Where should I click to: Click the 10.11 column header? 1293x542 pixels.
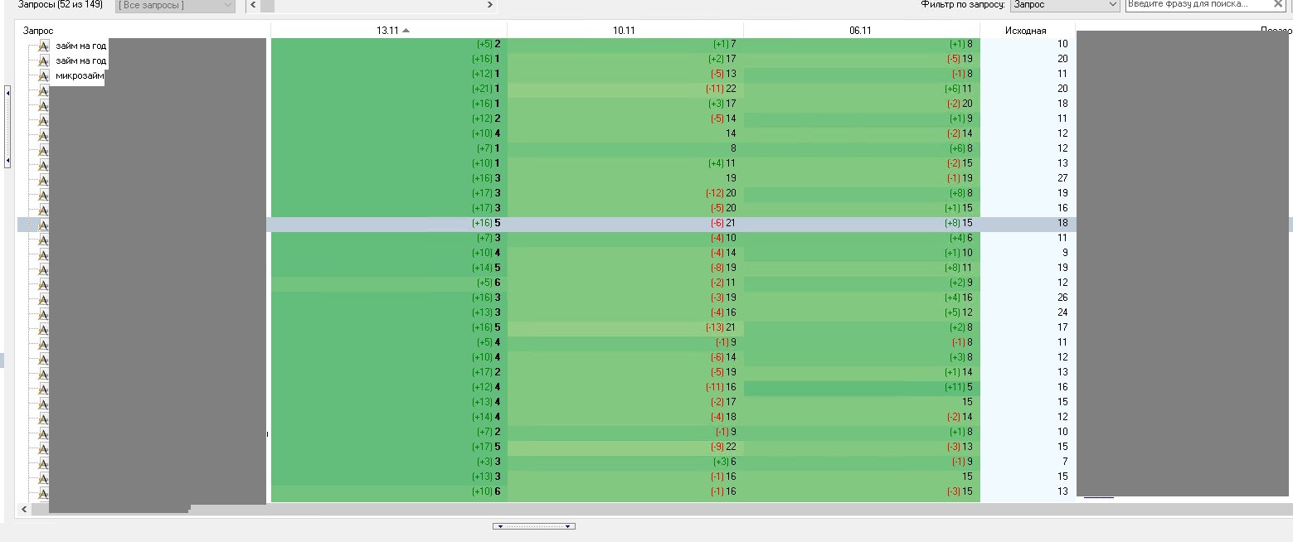pos(625,30)
